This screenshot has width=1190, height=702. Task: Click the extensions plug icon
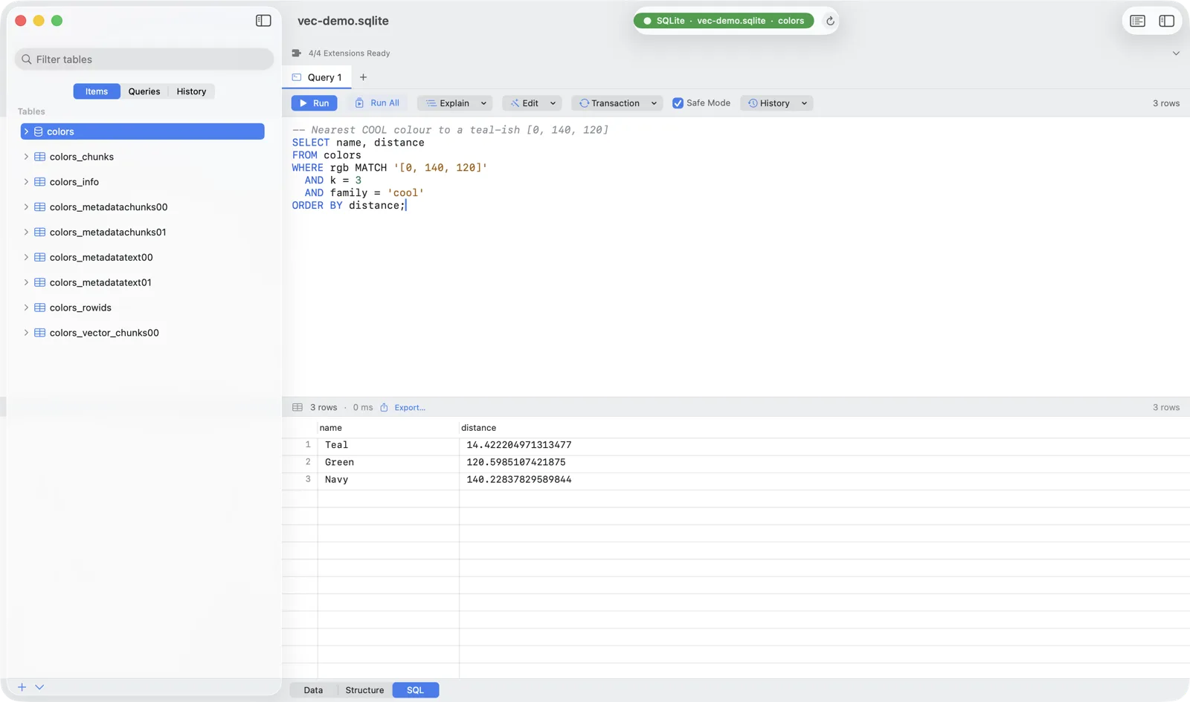tap(297, 53)
